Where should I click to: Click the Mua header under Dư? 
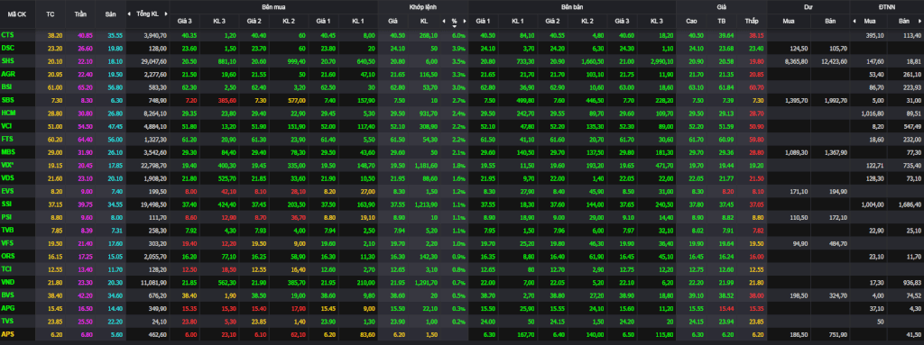pos(788,22)
